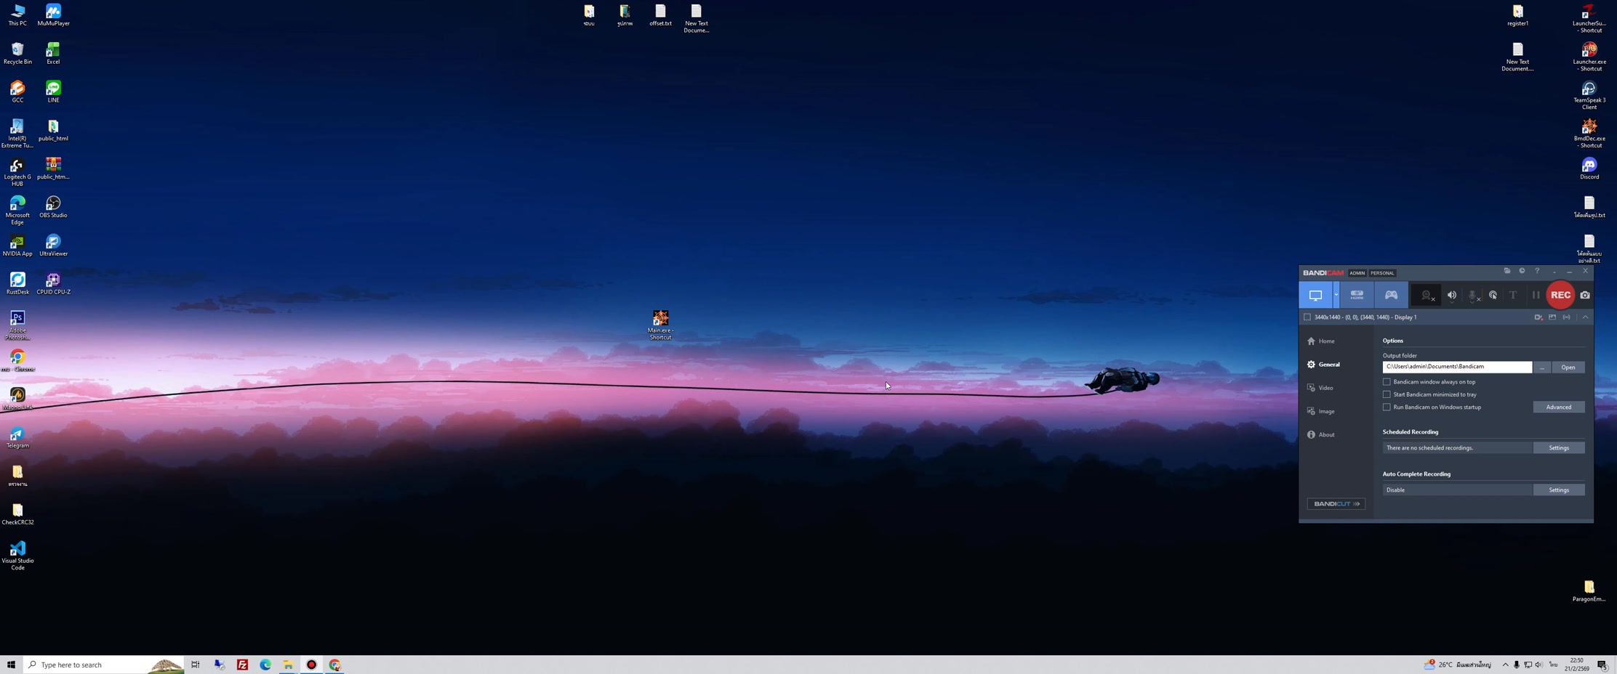The width and height of the screenshot is (1617, 674).
Task: Toggle the microphone icon in Bandicam toolbar
Action: pyautogui.click(x=1472, y=296)
